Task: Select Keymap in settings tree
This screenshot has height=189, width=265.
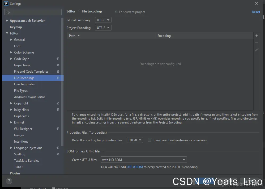Action: [16, 27]
